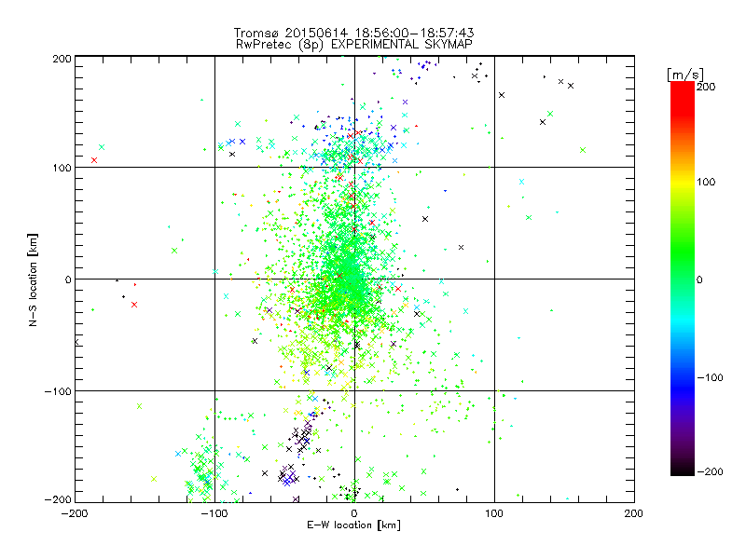Screen dimensions: 746x559
Task: Click the x-axis tick label '0'
Action: coord(354,513)
